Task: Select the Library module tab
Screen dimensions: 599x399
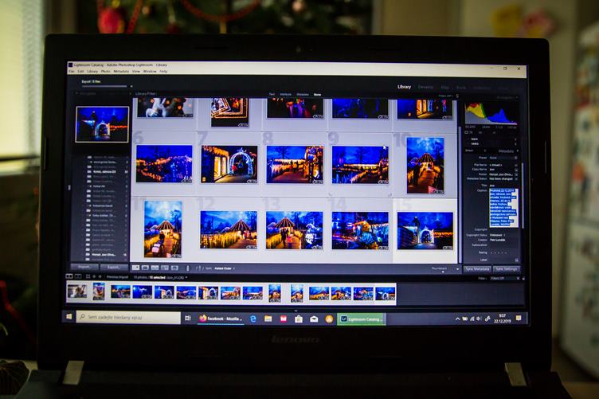Action: 404,87
